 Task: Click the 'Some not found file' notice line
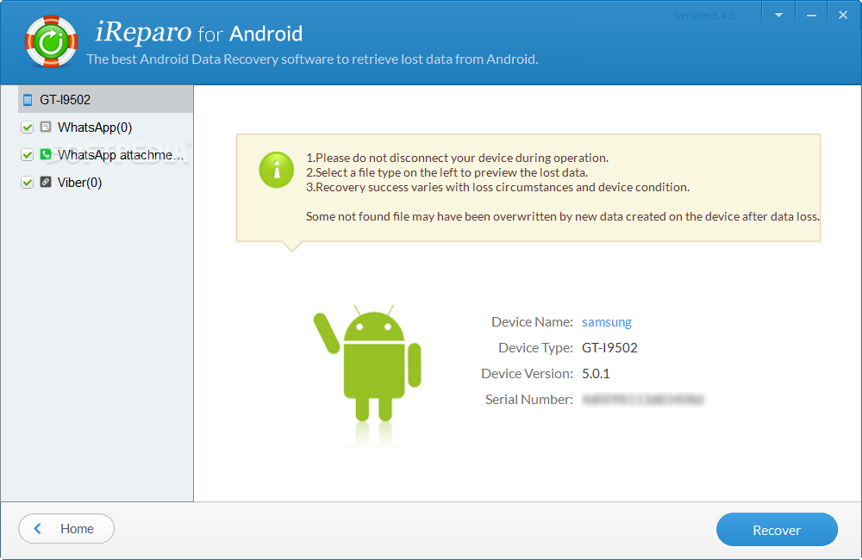[x=562, y=216]
